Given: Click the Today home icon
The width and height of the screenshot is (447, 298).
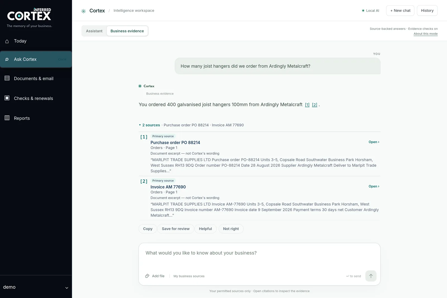Looking at the screenshot, I should (x=7, y=41).
